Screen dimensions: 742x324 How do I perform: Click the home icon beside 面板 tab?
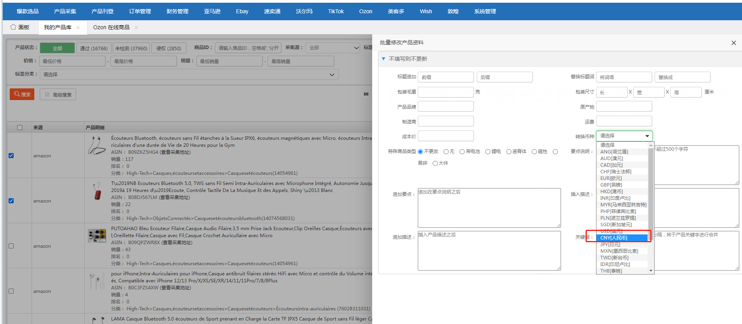(x=13, y=27)
